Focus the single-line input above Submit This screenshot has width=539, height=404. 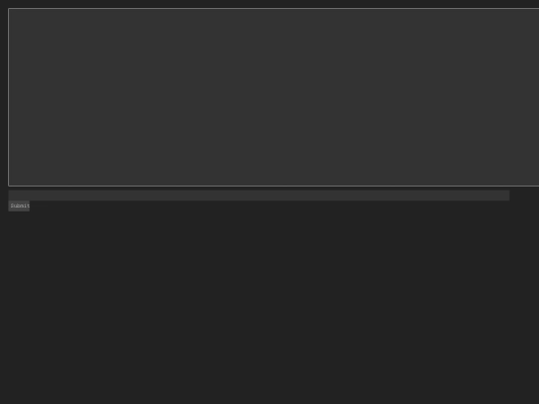tap(259, 196)
